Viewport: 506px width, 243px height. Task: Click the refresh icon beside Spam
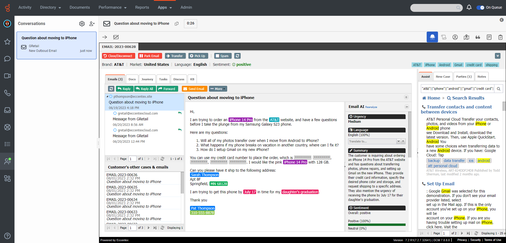click(x=237, y=56)
